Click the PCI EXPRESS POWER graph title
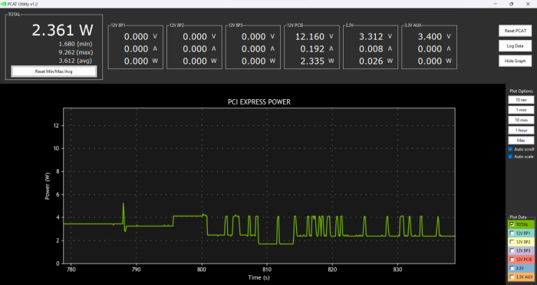The image size is (537, 285). click(259, 102)
